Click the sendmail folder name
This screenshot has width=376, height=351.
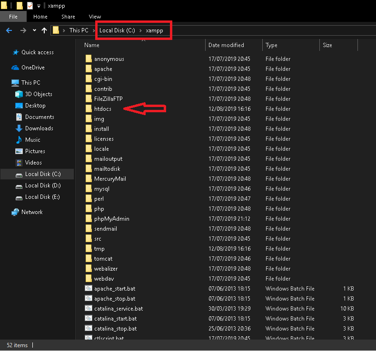[x=106, y=229]
